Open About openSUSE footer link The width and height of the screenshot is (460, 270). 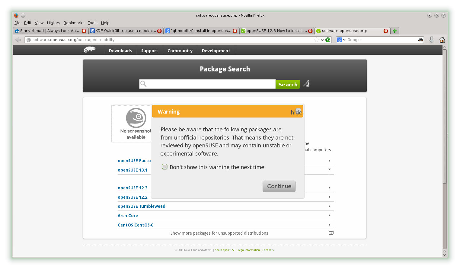[225, 250]
